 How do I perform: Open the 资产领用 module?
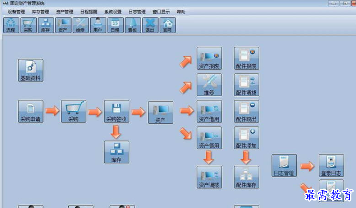click(x=209, y=138)
